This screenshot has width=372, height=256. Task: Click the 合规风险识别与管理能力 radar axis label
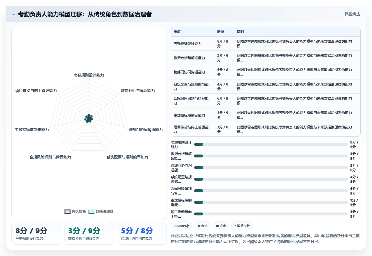point(50,157)
